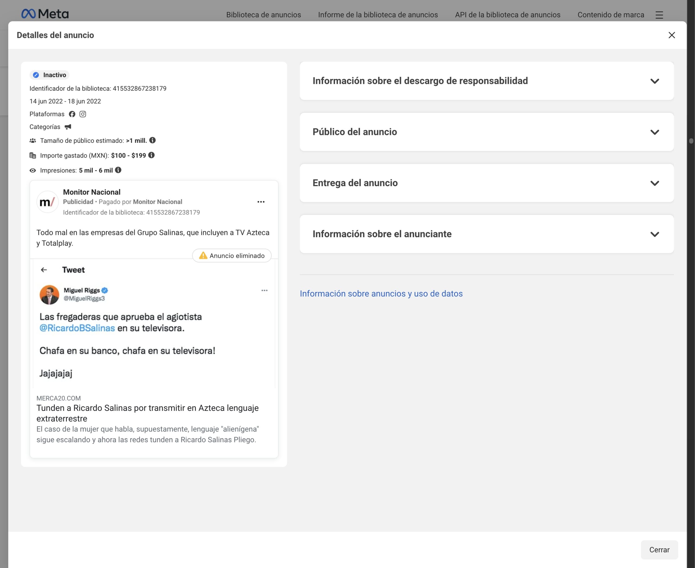The image size is (695, 568).
Task: Expand the Entrega del anuncio section
Action: click(486, 183)
